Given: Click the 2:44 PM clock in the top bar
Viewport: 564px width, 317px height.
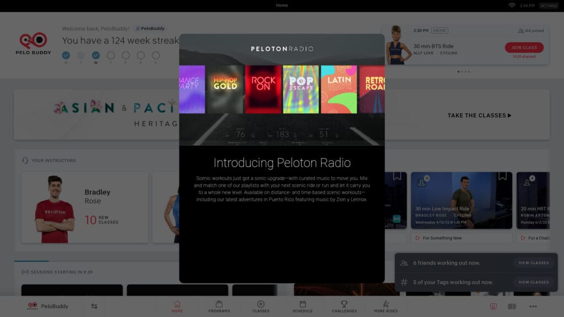Looking at the screenshot, I should point(527,6).
